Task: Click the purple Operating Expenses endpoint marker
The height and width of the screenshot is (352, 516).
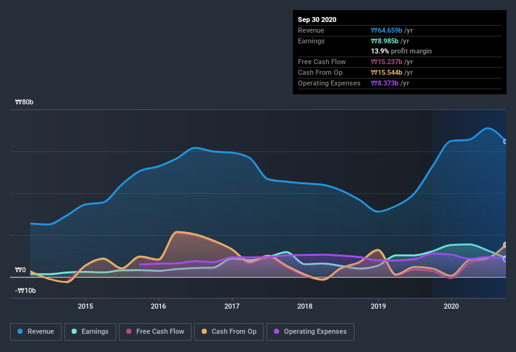Action: (505, 259)
